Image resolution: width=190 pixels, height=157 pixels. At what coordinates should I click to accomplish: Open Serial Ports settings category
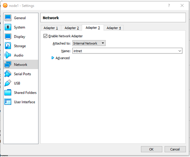(x=21, y=74)
